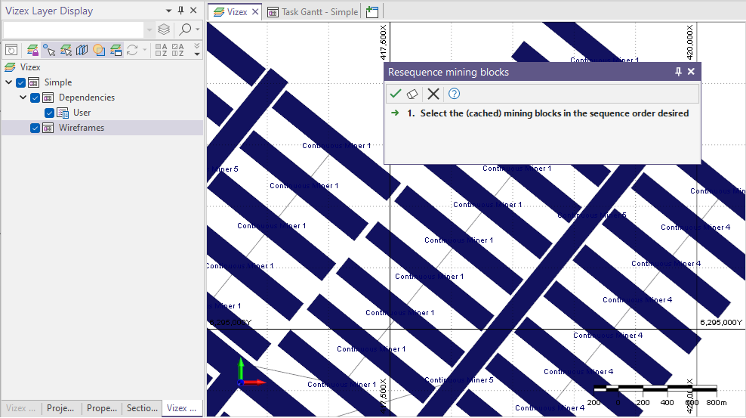
Task: Click the 420,000X top grid label
Action: point(690,43)
